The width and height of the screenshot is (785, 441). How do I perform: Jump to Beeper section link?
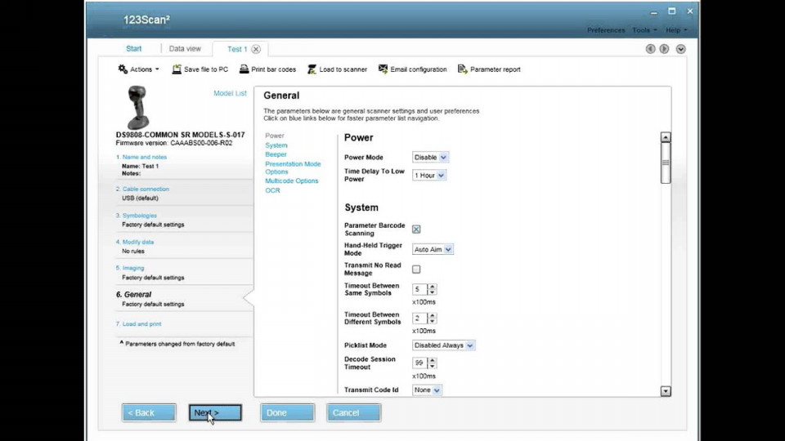(276, 154)
